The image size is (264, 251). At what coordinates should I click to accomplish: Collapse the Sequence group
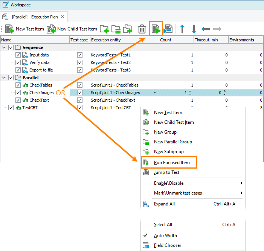click(4, 47)
